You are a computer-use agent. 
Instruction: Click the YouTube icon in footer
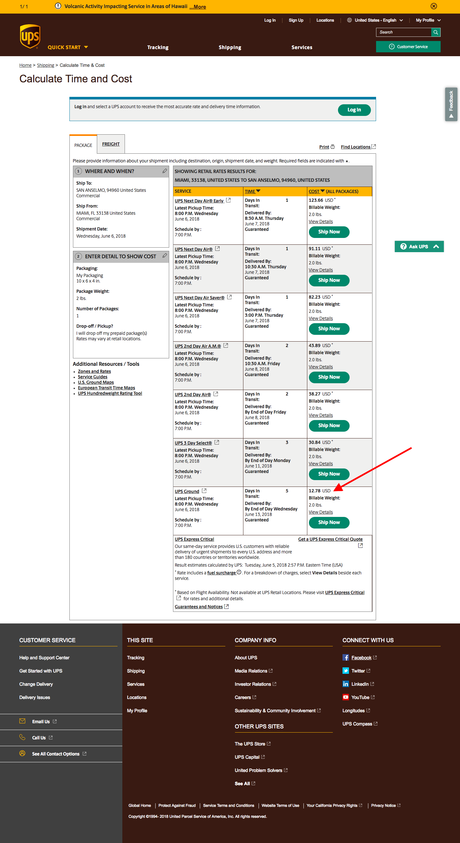[345, 697]
